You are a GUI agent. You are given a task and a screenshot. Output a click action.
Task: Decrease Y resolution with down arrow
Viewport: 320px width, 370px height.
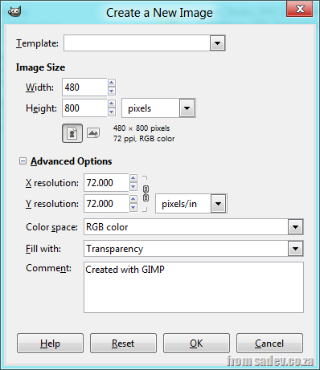click(x=133, y=208)
